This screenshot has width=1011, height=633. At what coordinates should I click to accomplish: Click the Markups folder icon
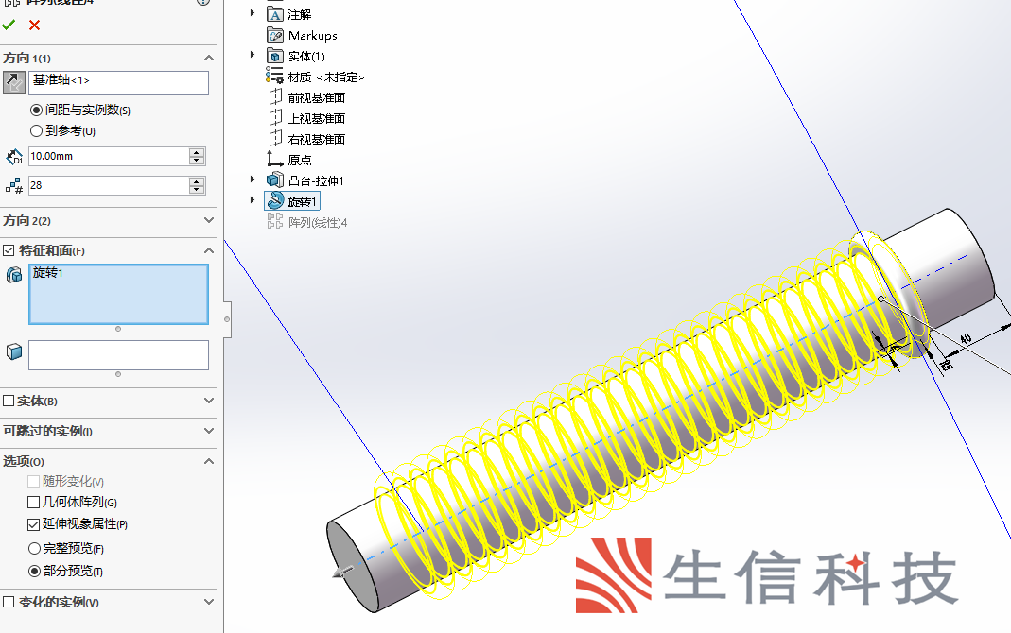275,35
